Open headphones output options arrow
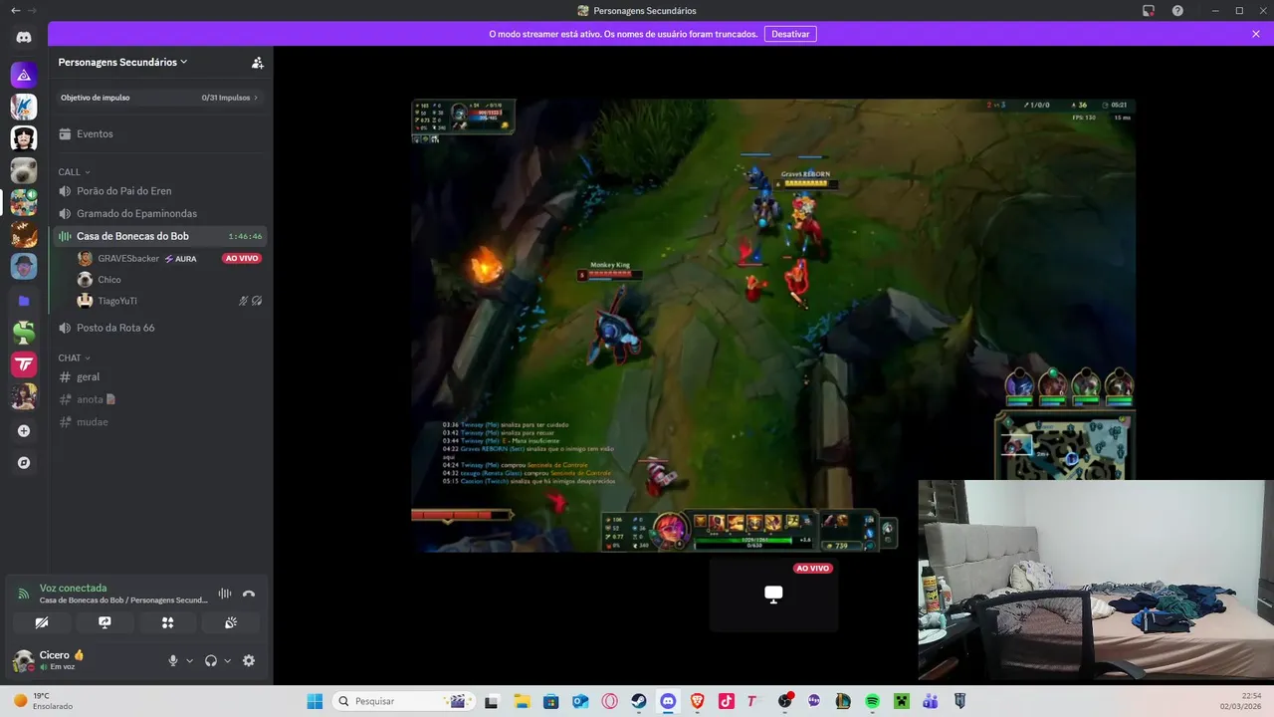Viewport: 1274px width, 717px height. pos(227,660)
